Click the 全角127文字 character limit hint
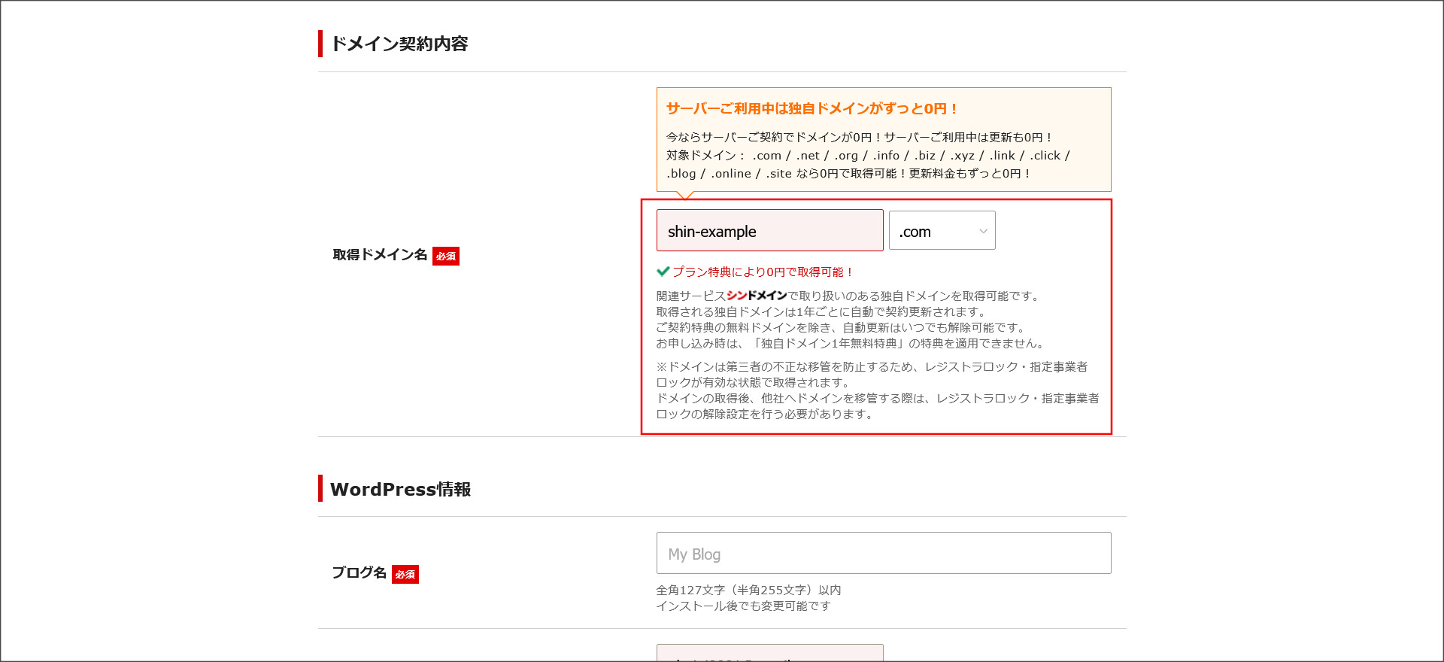 (748, 591)
